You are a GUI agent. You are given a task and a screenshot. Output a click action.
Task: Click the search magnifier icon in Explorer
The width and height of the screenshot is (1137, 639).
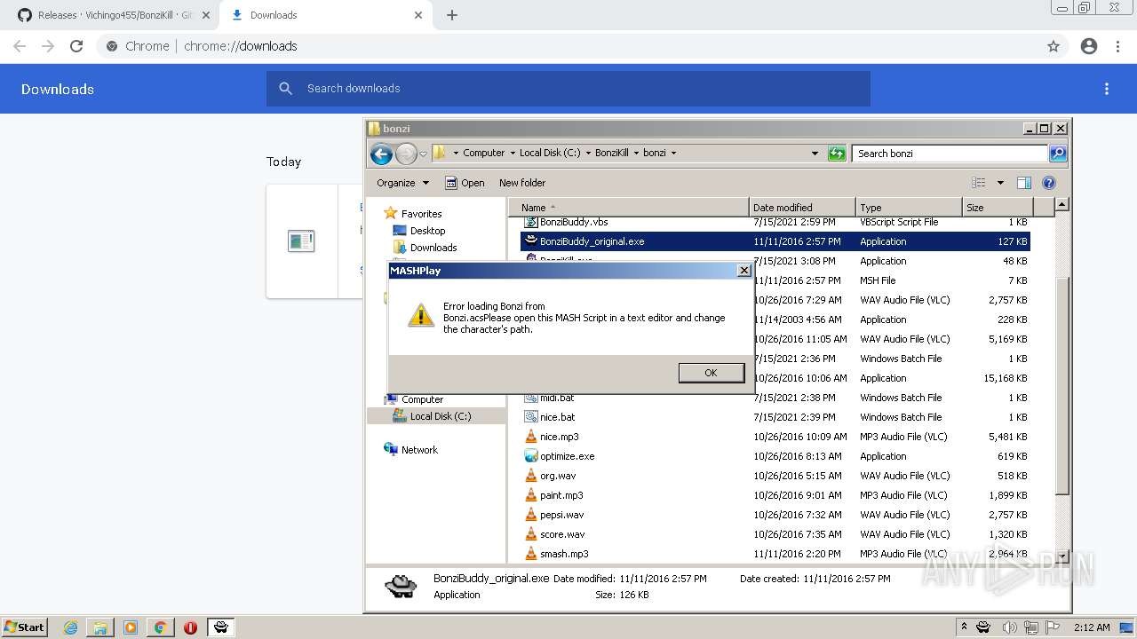pos(1058,154)
